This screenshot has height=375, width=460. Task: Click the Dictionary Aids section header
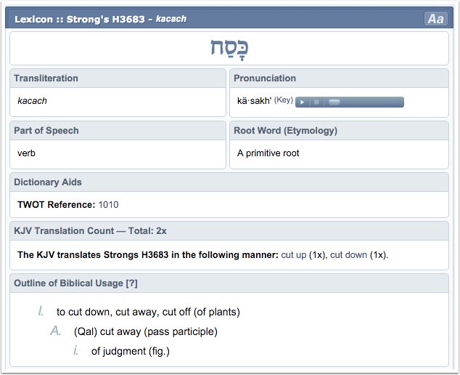47,182
